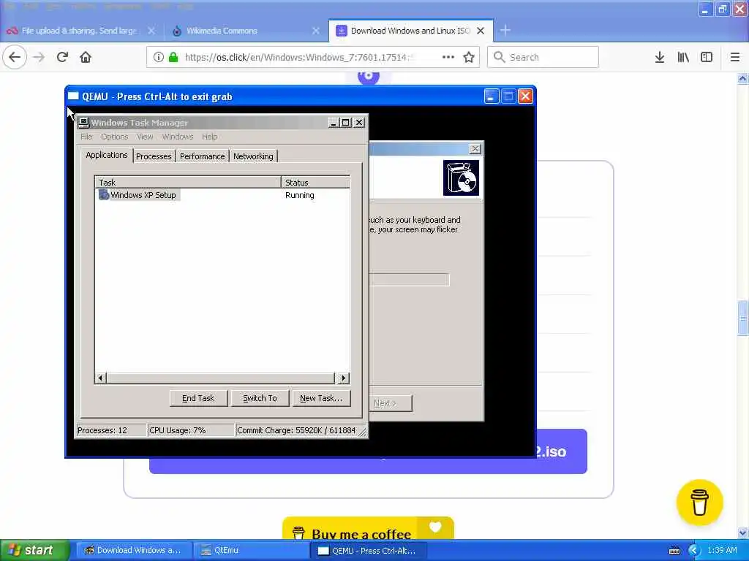Viewport: 749px width, 561px height.
Task: Click the setup progress bar in XP Setup
Action: pyautogui.click(x=410, y=280)
